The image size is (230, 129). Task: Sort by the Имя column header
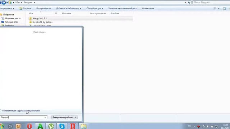tap(31, 13)
